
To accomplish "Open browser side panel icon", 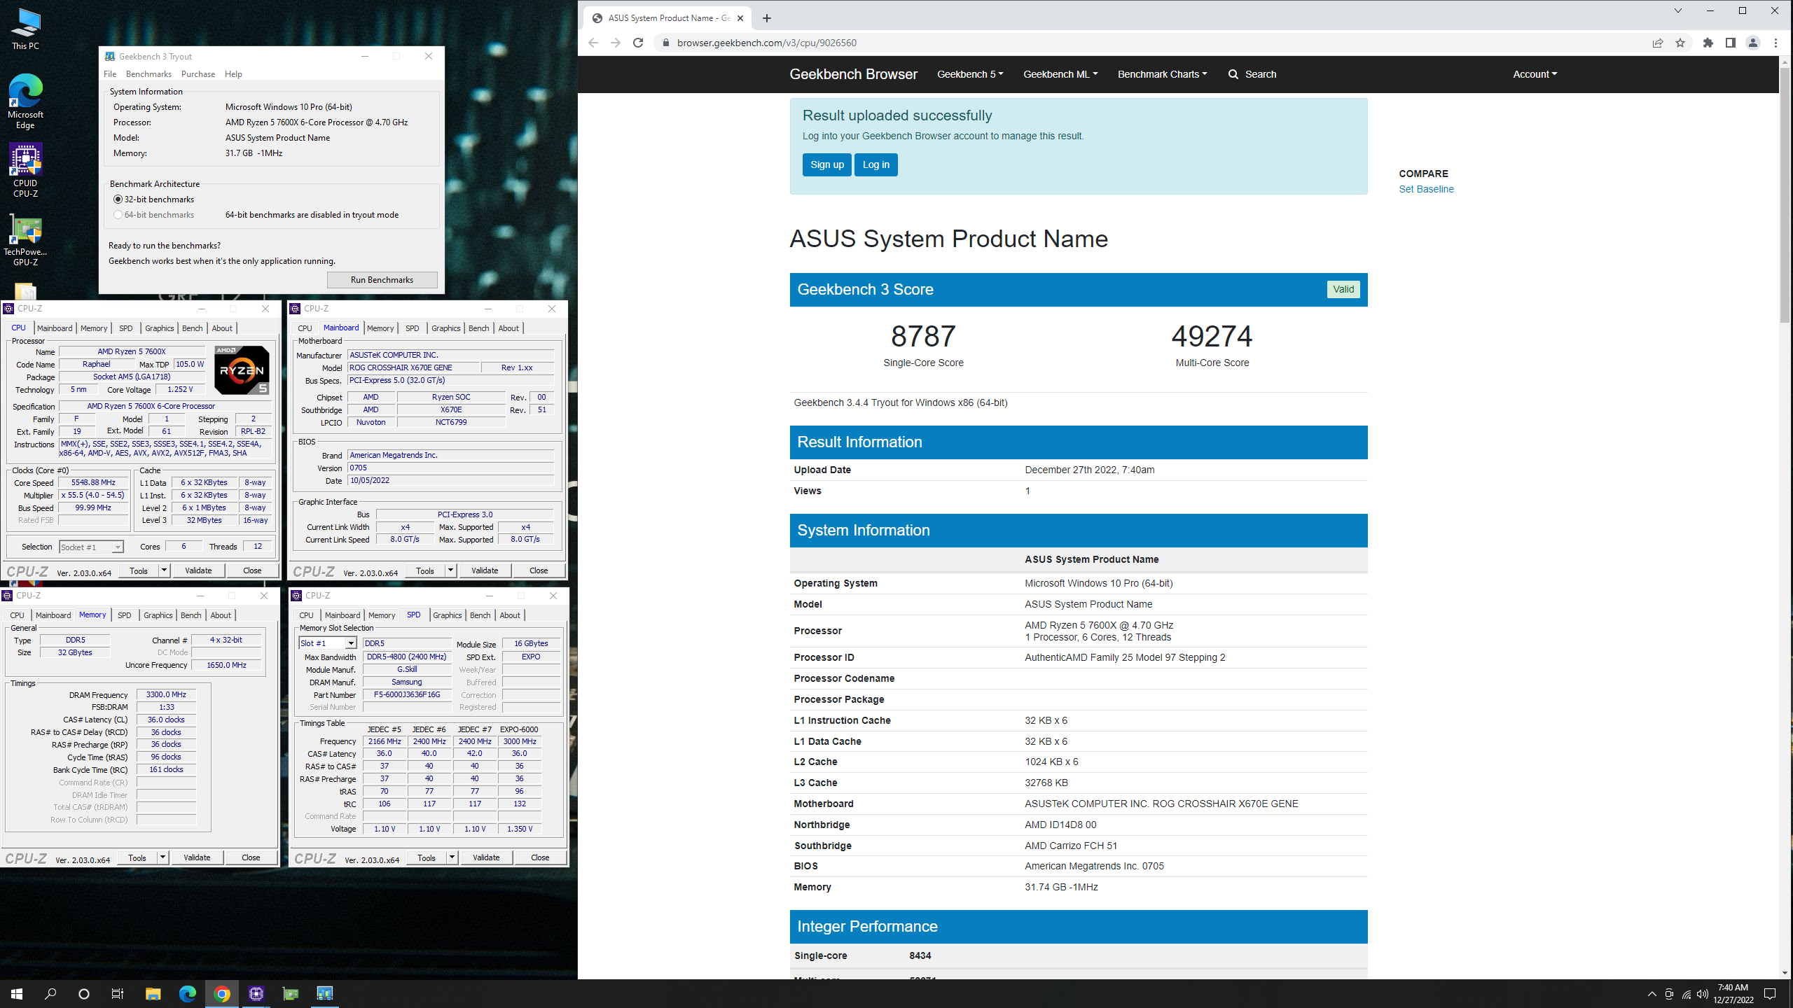I will pyautogui.click(x=1730, y=43).
